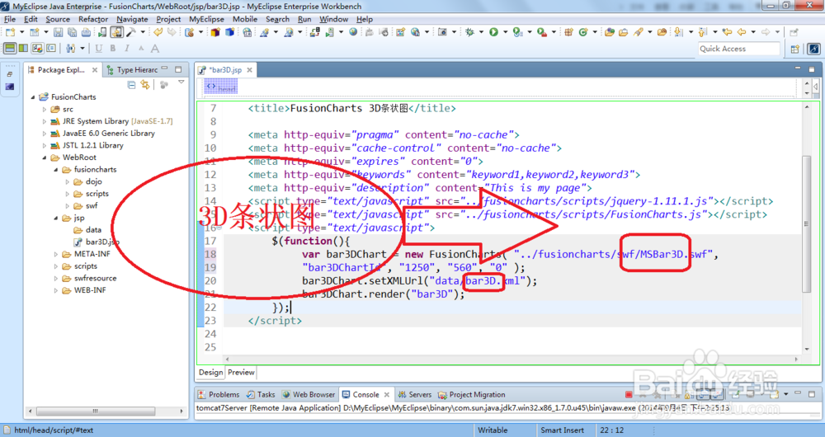
Task: Click the Quick Access search field
Action: 738,49
